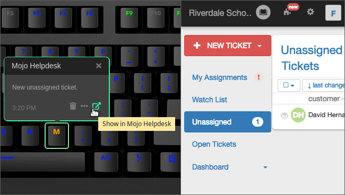Click the DH customer avatar
This screenshot has width=345, height=195.
point(298,115)
